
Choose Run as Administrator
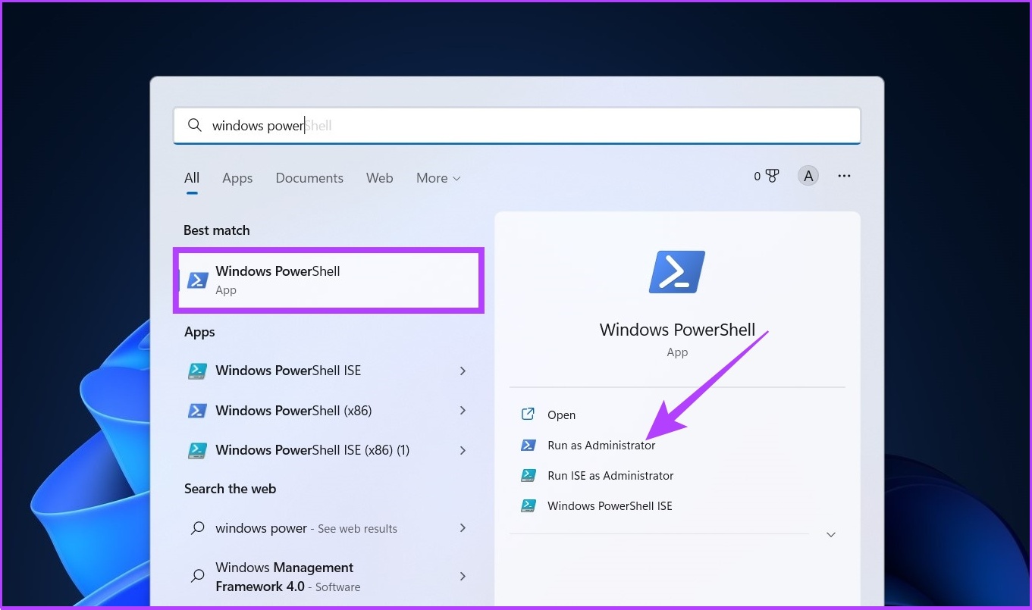coord(601,446)
